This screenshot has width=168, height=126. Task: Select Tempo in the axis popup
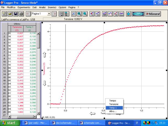(x=114, y=101)
